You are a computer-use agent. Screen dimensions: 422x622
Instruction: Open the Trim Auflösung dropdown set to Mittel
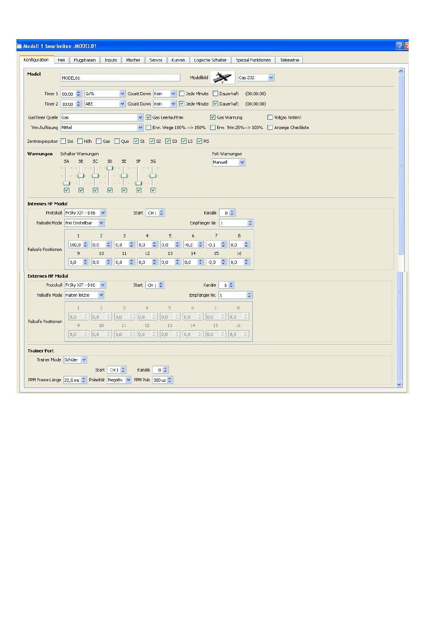102,128
